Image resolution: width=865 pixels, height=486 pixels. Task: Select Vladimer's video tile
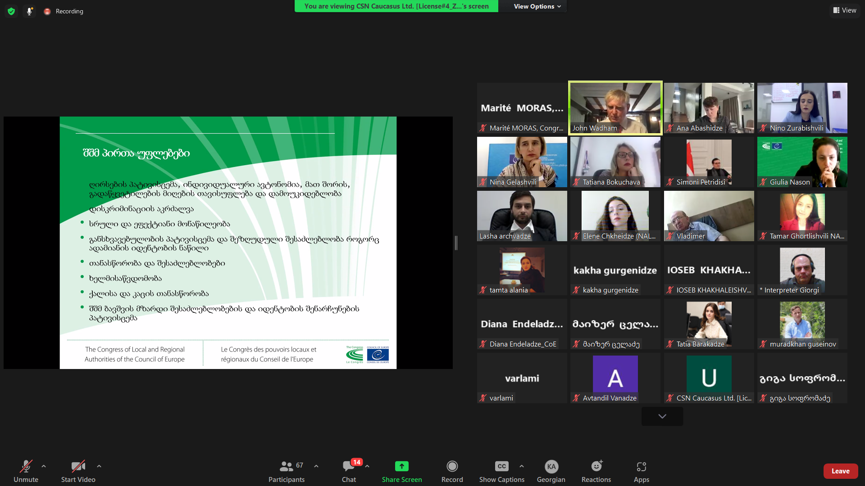point(709,216)
